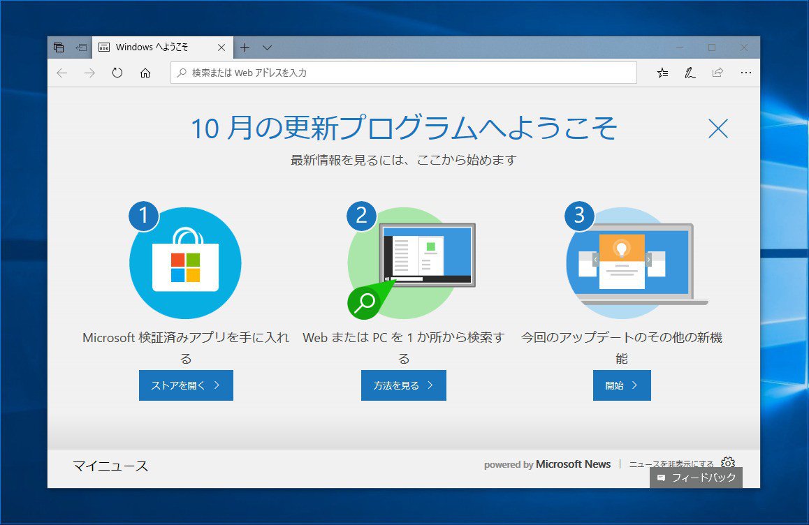Click the 開始 button
The image size is (809, 525).
pos(622,385)
